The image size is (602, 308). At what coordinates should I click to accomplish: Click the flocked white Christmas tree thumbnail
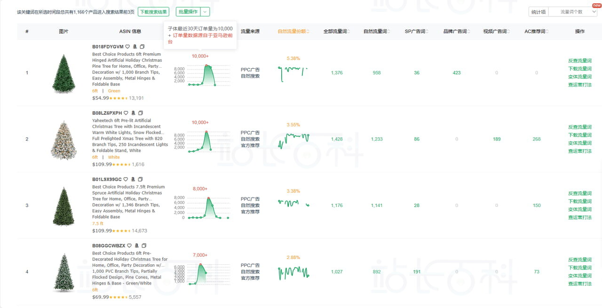pos(63,139)
